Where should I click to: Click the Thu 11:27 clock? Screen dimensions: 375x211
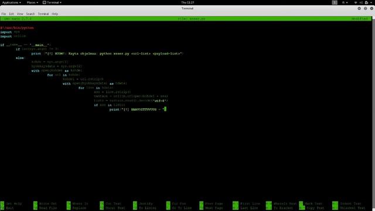pos(187,2)
